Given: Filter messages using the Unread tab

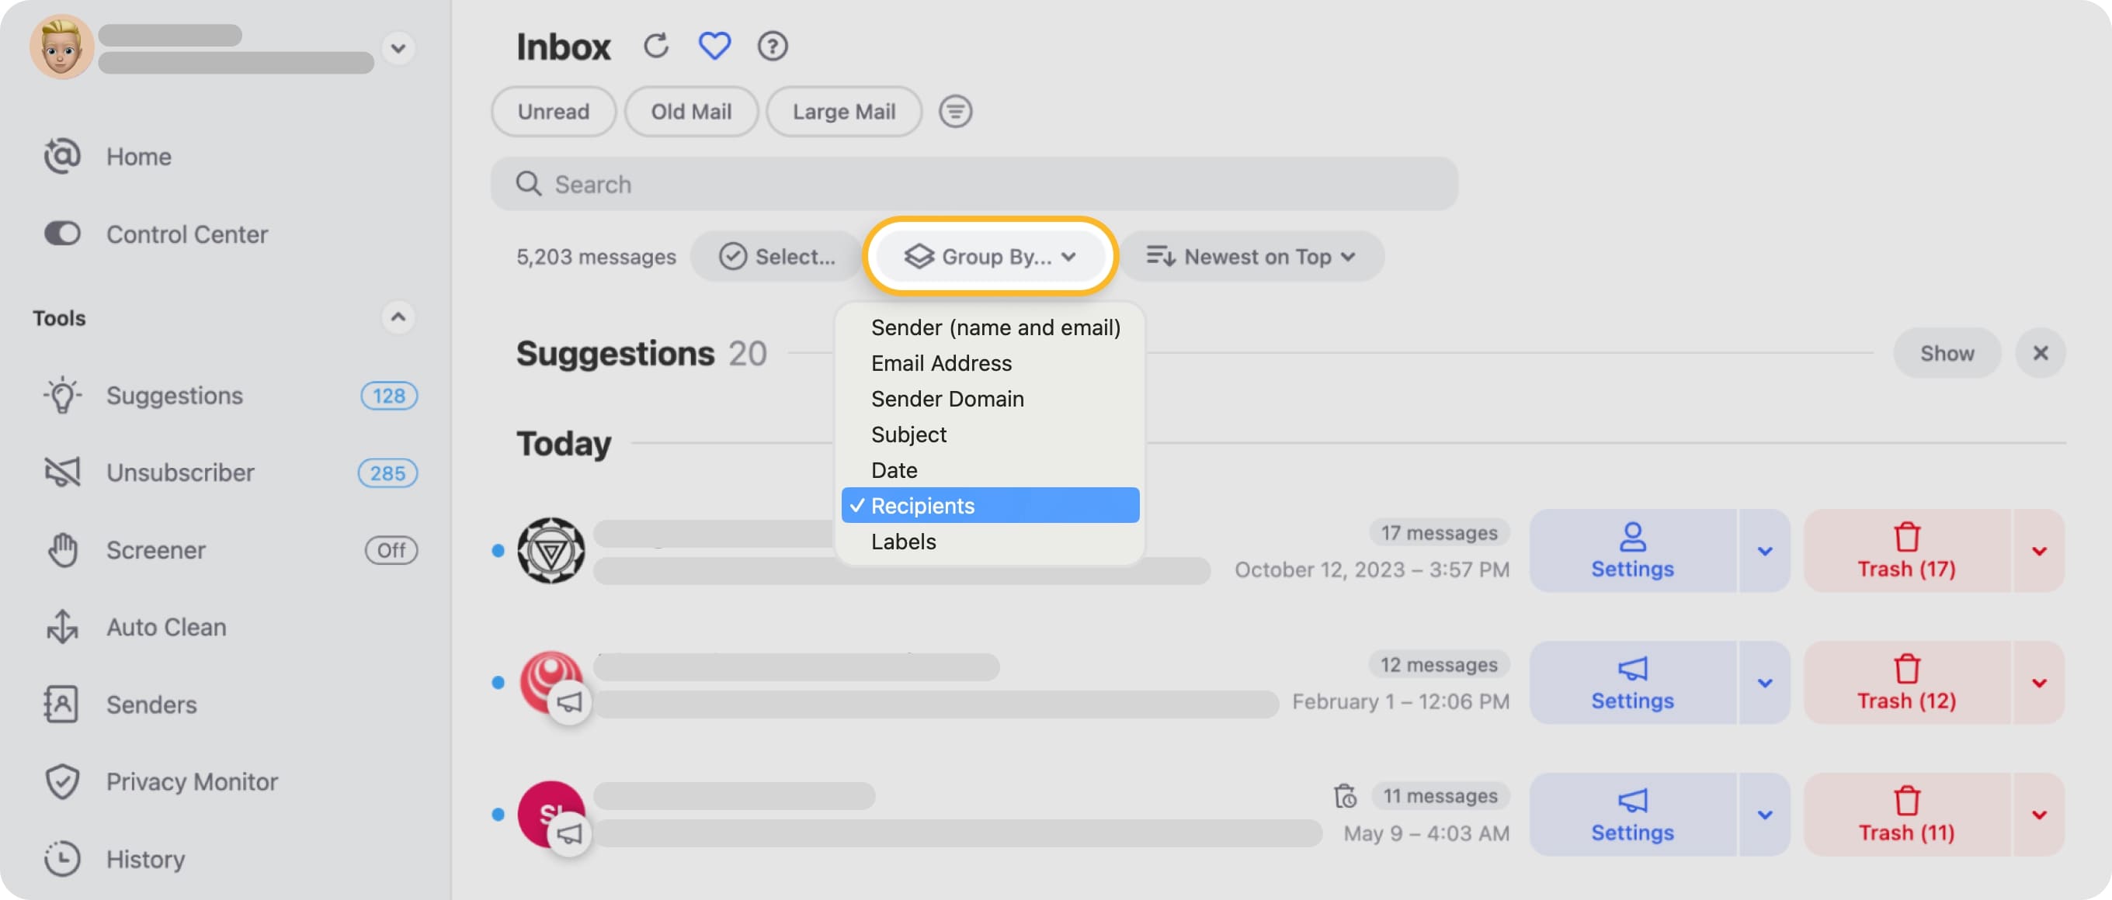Looking at the screenshot, I should tap(553, 112).
